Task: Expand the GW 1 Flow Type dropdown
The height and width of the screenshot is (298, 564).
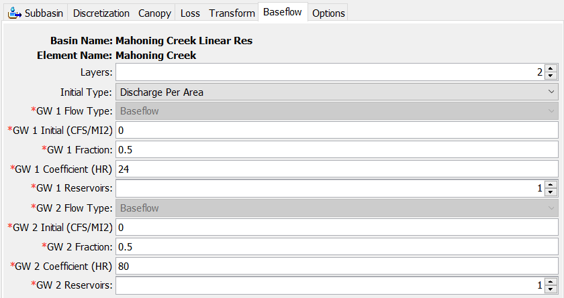Action: pyautogui.click(x=336, y=111)
